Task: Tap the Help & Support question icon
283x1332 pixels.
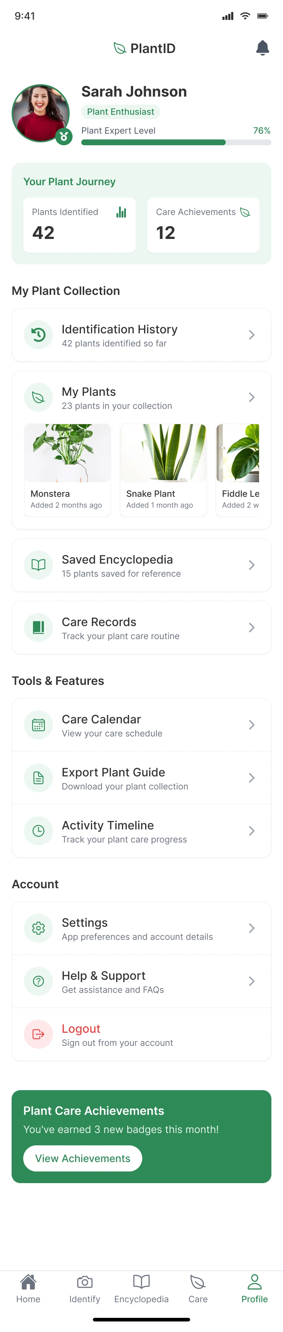Action: (38, 981)
